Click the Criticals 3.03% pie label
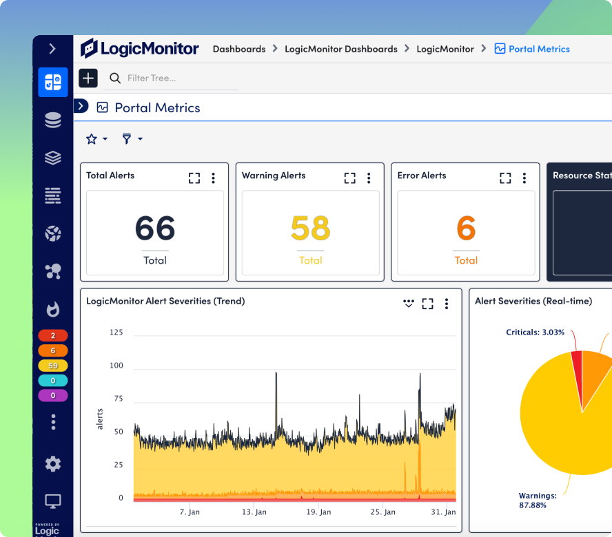 (x=535, y=333)
